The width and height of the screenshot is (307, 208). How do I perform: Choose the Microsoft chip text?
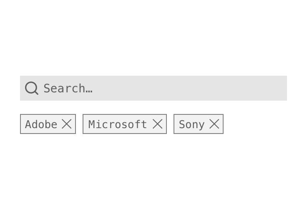pos(118,124)
